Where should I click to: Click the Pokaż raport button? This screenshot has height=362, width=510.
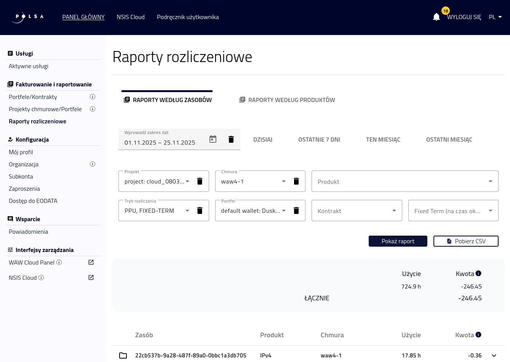click(x=398, y=241)
